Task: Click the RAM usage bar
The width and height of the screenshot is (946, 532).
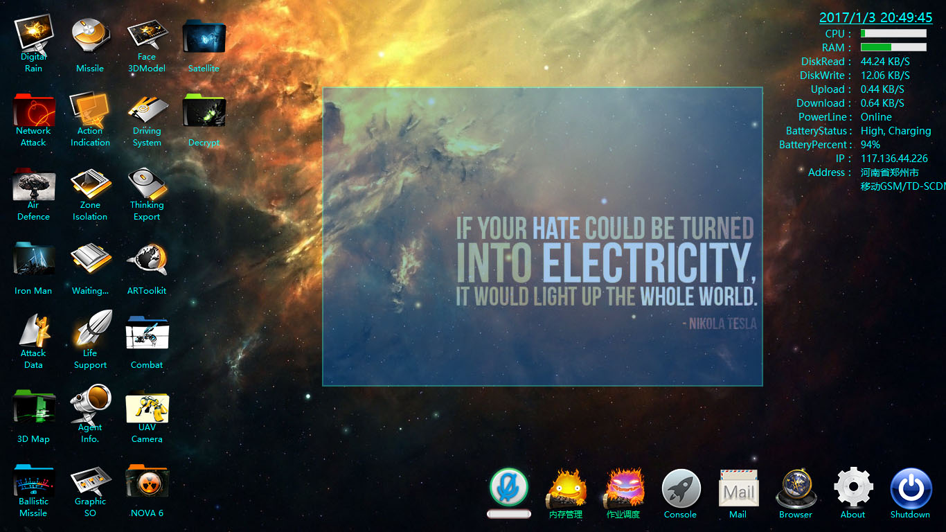Action: 893,47
